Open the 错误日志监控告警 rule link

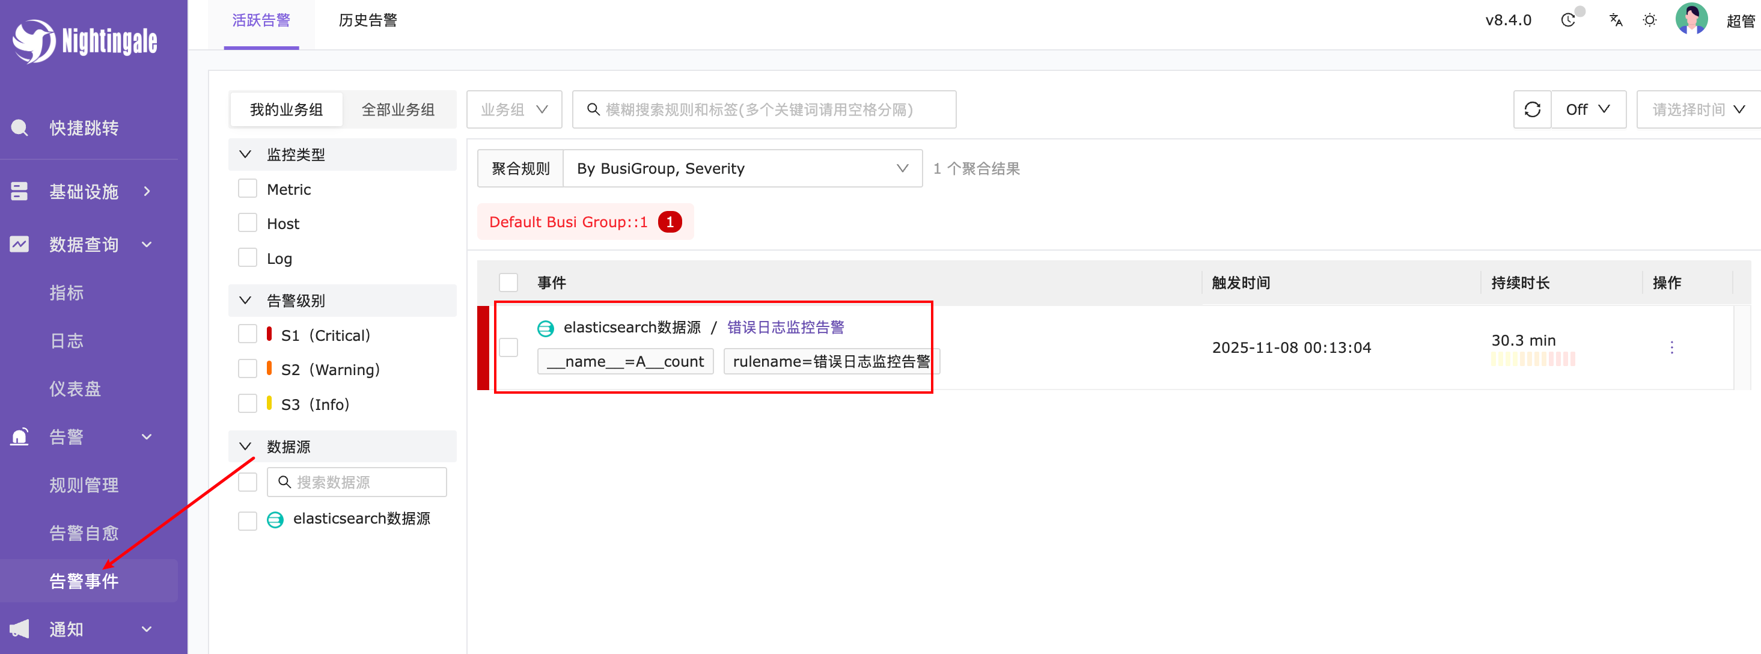coord(785,328)
